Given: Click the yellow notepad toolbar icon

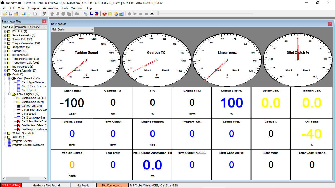Looking at the screenshot, I should tap(110, 14).
